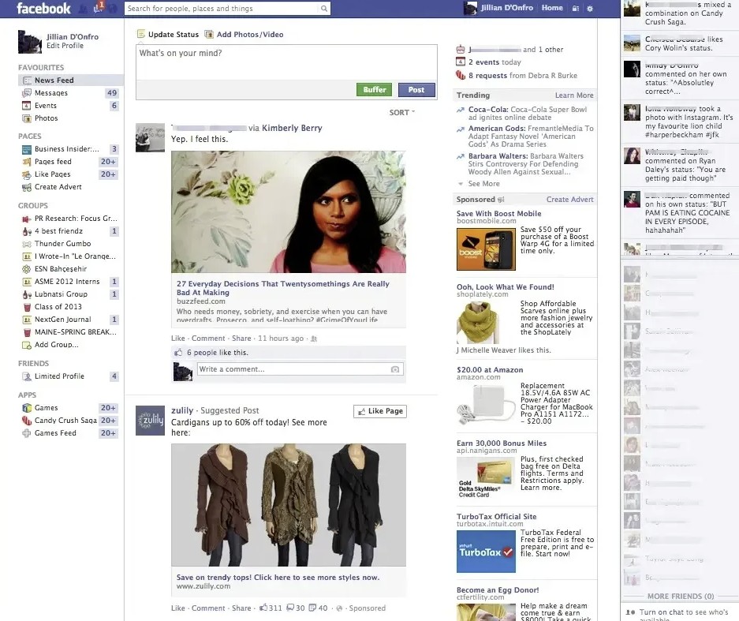
Task: Click the search magnifier icon
Action: pyautogui.click(x=323, y=9)
